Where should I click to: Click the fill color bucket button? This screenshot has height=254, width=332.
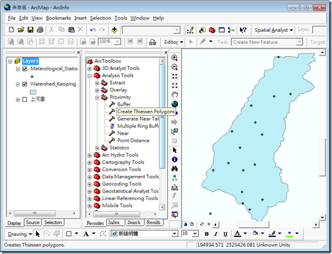[x=255, y=234]
